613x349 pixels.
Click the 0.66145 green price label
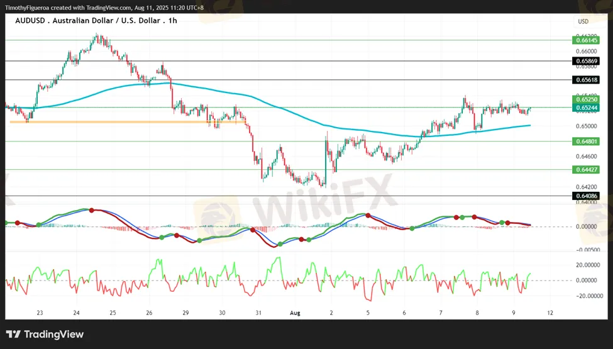tap(585, 40)
